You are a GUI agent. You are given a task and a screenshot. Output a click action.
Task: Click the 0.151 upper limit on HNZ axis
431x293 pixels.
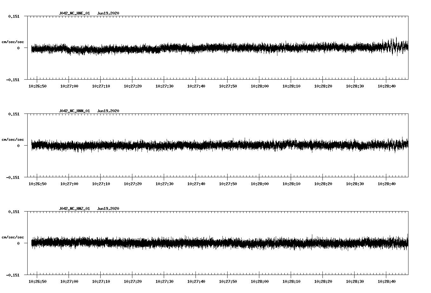click(x=14, y=212)
